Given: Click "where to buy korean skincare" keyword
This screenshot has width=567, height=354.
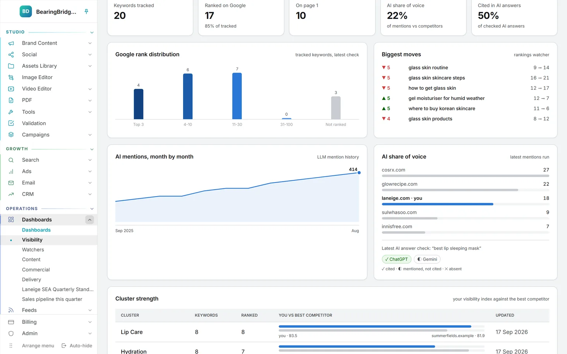Looking at the screenshot, I should 442,108.
